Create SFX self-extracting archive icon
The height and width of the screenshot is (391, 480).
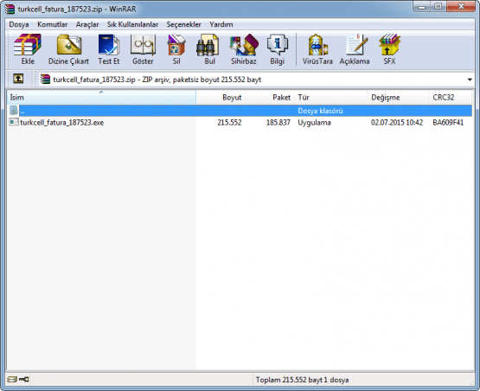[389, 45]
